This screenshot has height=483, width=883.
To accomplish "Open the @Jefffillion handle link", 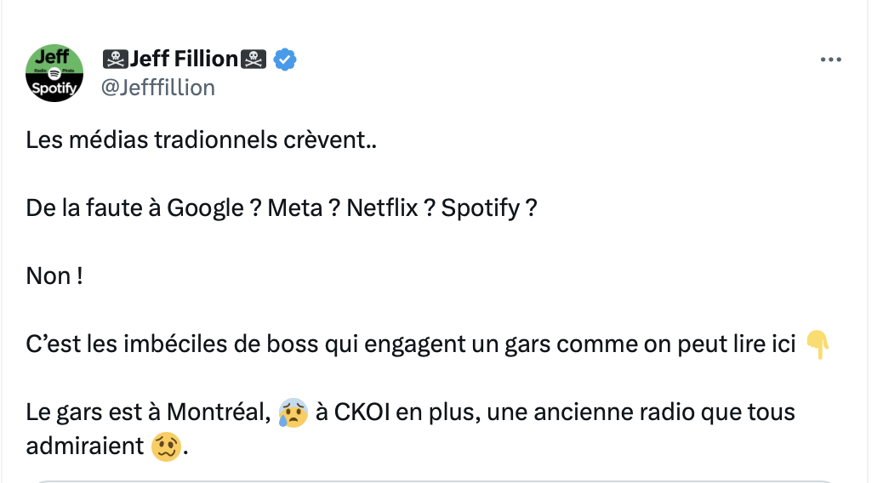I will pos(158,88).
